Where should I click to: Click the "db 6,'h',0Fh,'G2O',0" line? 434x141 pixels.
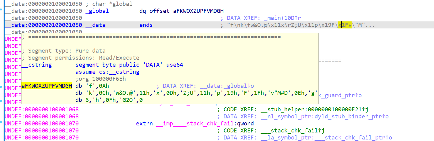coord(109,100)
